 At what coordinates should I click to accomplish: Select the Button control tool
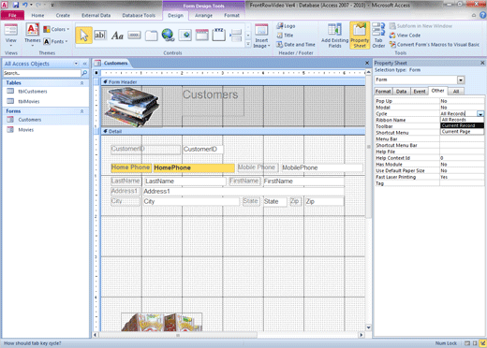pyautogui.click(x=134, y=36)
